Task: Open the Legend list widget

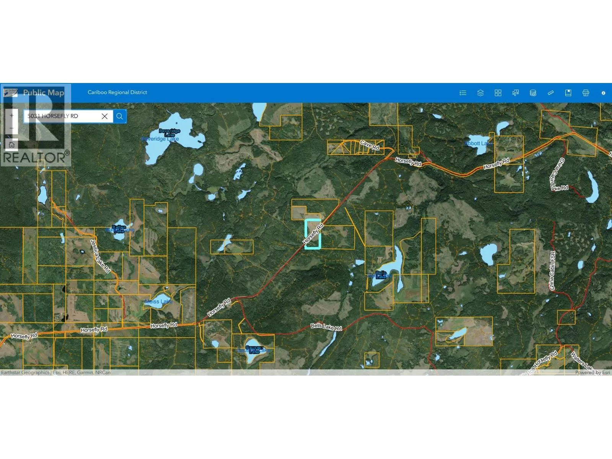Action: pos(463,93)
